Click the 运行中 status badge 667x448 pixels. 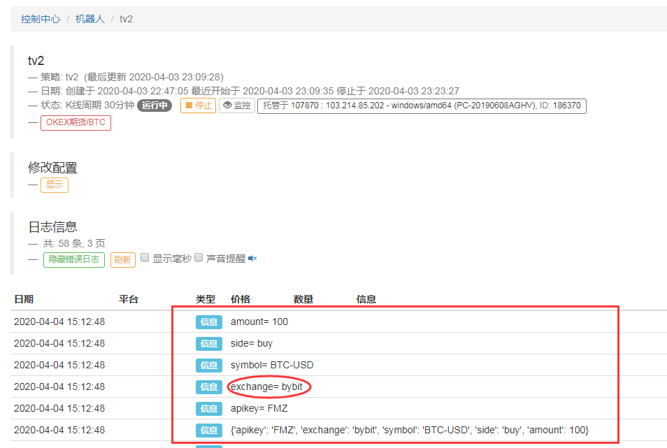(x=155, y=106)
